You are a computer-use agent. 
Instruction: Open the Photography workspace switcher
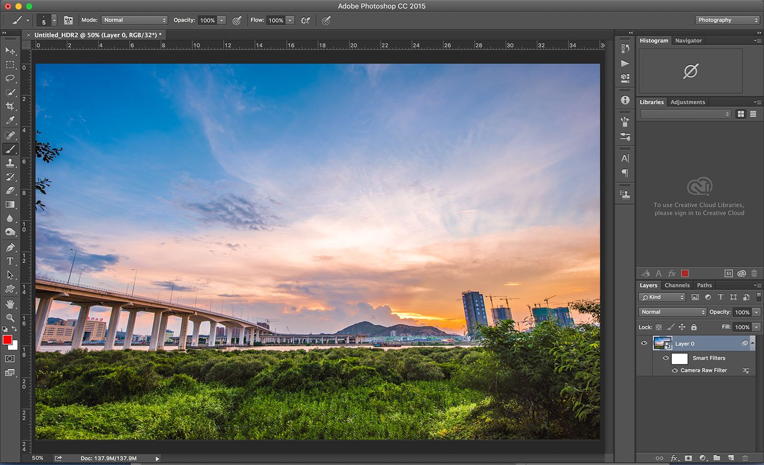click(727, 20)
